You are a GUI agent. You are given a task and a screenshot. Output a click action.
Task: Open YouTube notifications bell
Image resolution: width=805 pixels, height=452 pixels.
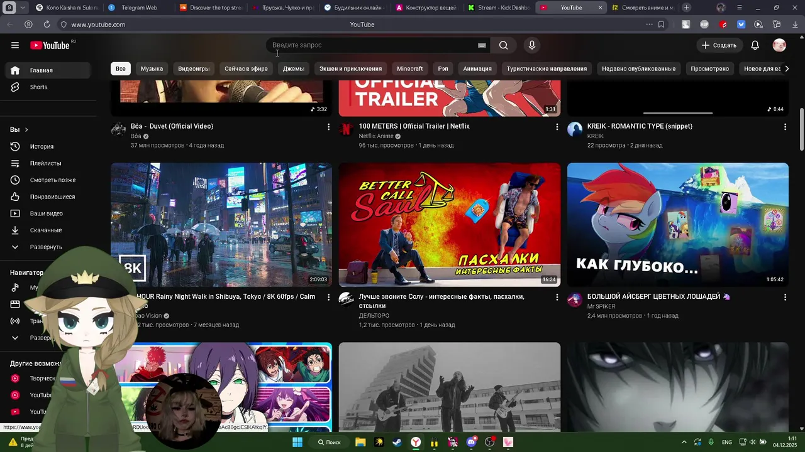[755, 45]
